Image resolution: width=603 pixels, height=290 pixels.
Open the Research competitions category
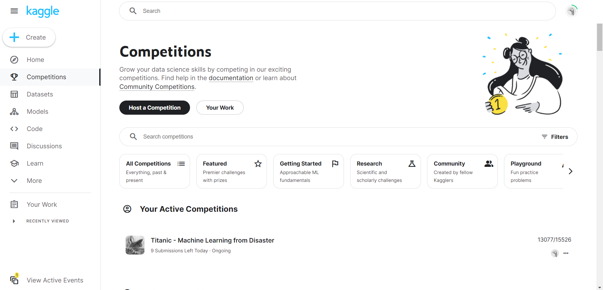coord(385,171)
